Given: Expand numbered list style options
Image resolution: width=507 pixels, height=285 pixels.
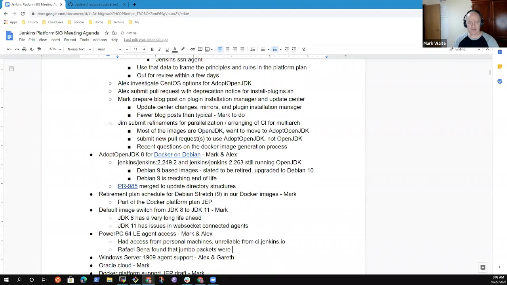Looking at the screenshot, I should click(269, 49).
